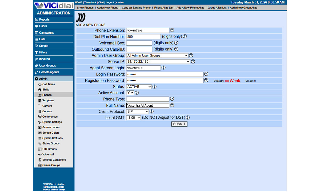Open help for Local GMT
The image size is (320, 192).
click(x=188, y=118)
